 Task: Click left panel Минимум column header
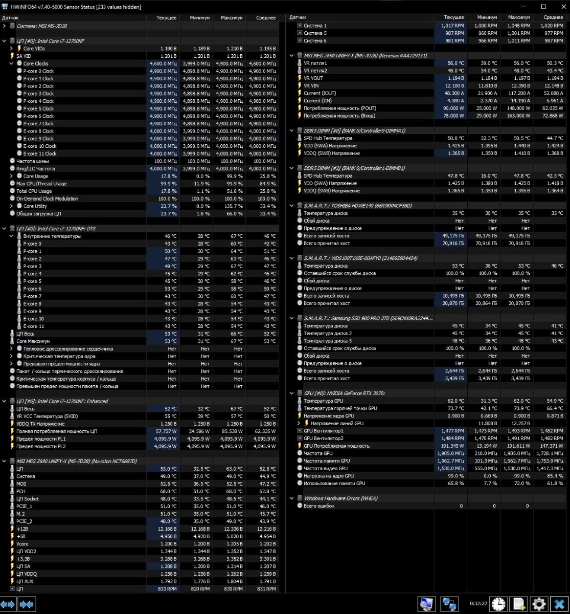coord(196,18)
